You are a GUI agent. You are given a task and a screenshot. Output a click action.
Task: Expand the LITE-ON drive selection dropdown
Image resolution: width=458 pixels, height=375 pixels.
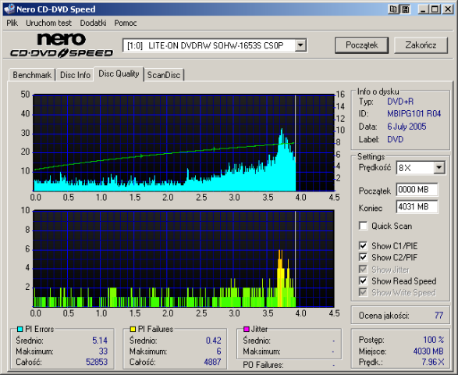coord(300,45)
